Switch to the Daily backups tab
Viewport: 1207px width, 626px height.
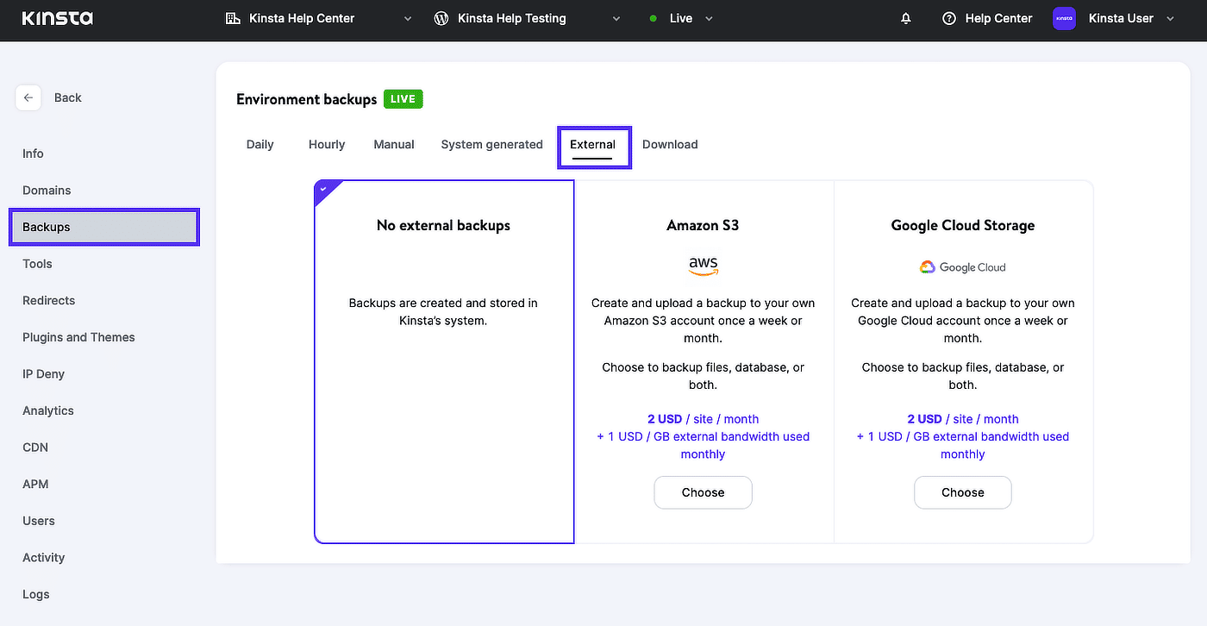(x=260, y=144)
